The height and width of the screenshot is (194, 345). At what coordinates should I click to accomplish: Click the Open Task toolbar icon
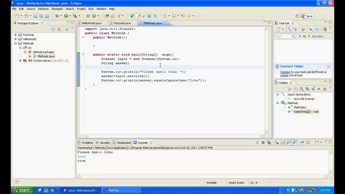pyautogui.click(x=113, y=16)
